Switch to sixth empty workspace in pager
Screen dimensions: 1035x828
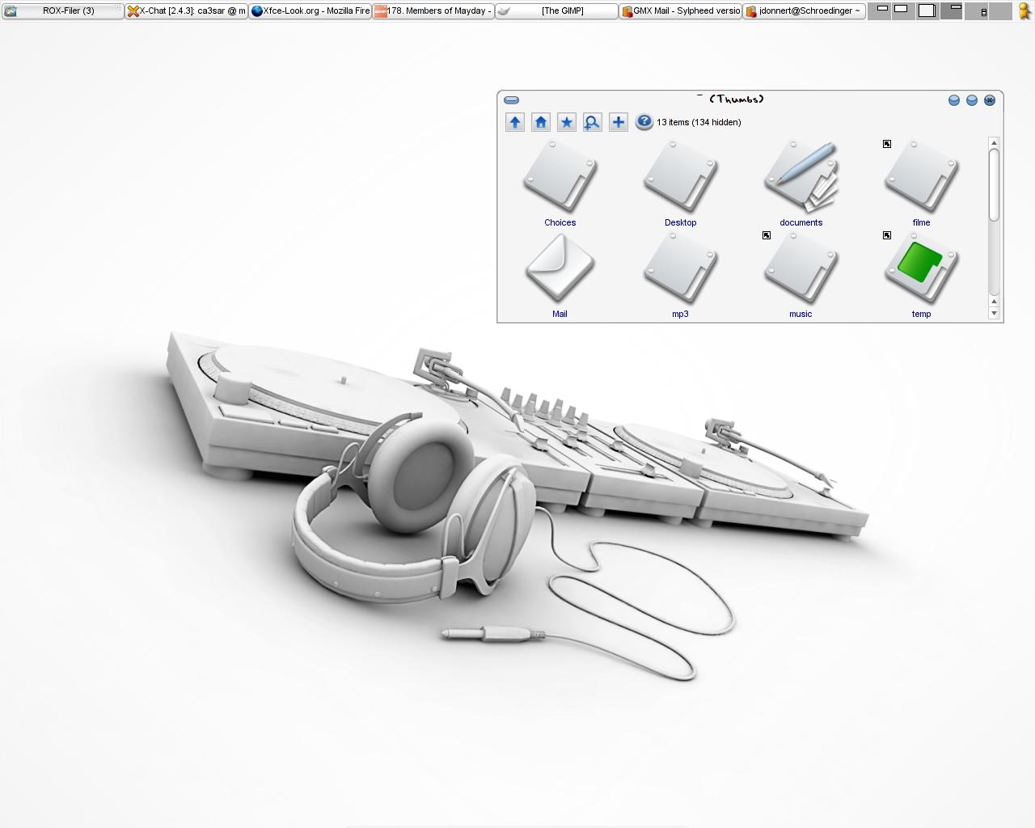pos(1000,11)
